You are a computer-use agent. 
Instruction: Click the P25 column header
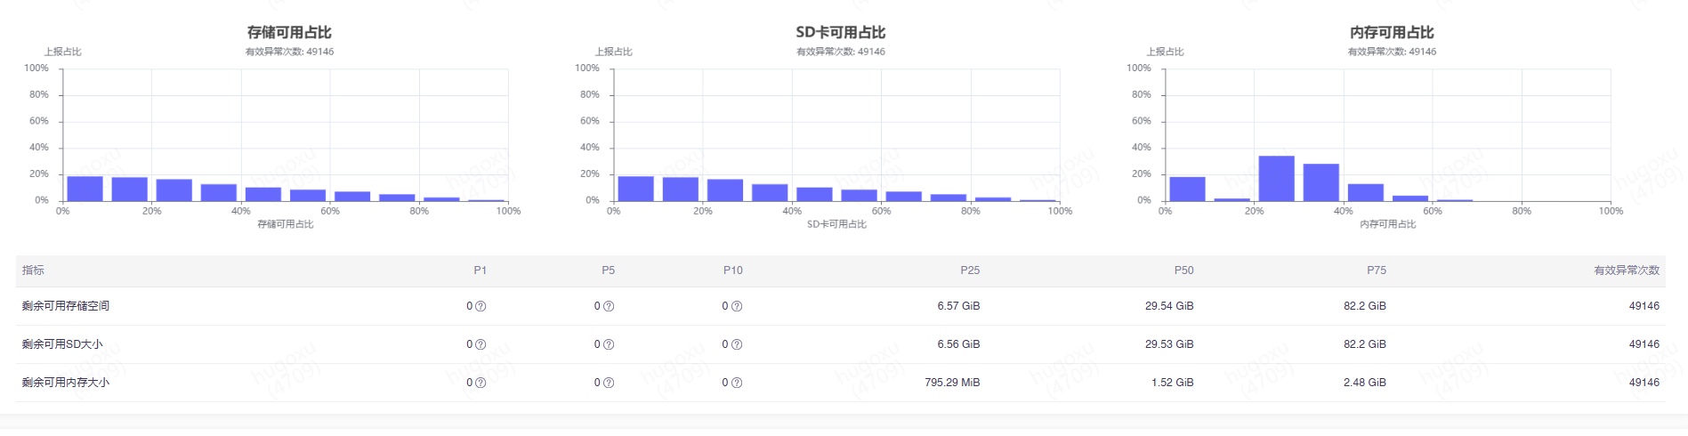[x=970, y=270]
